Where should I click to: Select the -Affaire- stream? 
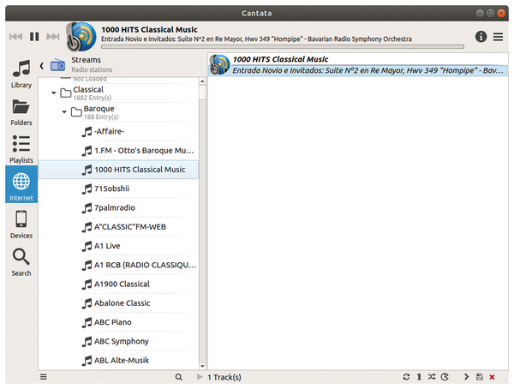click(x=118, y=132)
